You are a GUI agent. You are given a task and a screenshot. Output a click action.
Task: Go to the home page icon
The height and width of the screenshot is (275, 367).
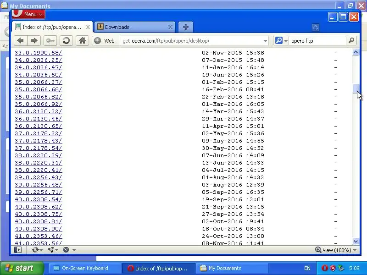tap(82, 41)
